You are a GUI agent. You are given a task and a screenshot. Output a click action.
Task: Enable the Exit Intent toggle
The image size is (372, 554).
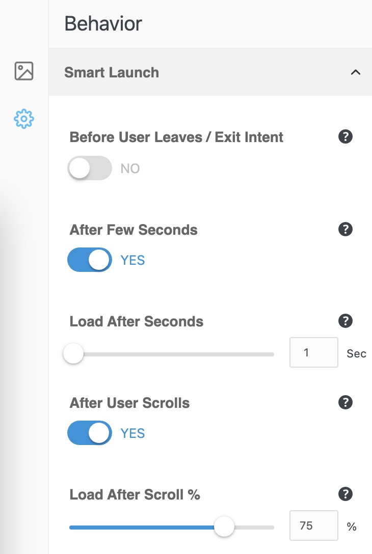[x=90, y=169]
